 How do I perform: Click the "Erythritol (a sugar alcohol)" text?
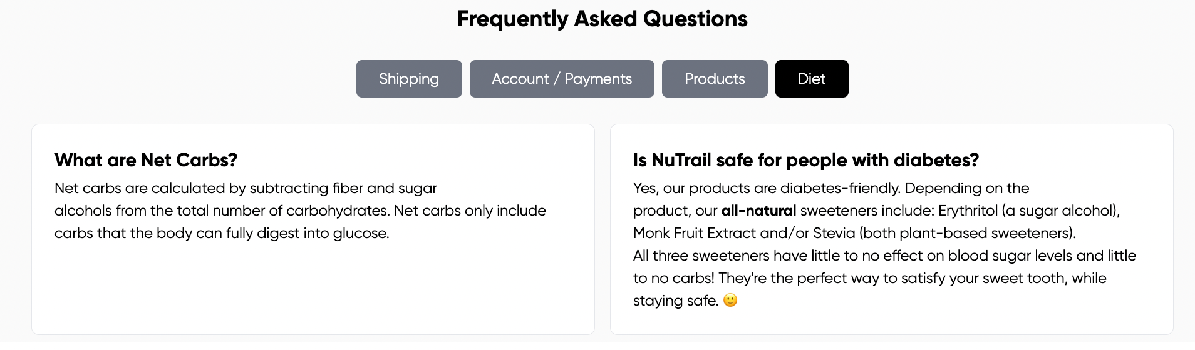(1028, 211)
